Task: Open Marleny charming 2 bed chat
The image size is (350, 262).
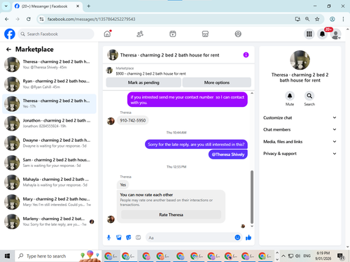Action: click(49, 221)
